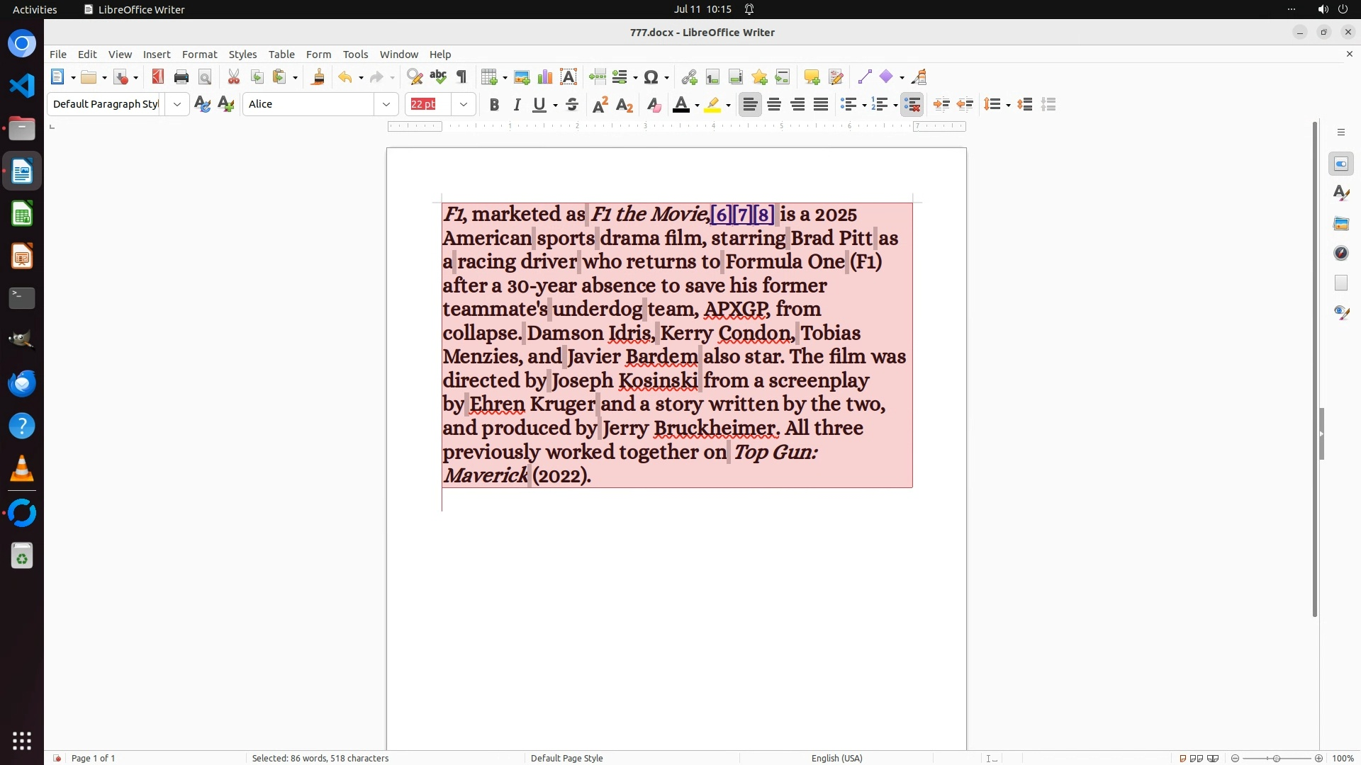Image resolution: width=1361 pixels, height=765 pixels.
Task: Click the English (USA) language status field
Action: click(836, 758)
